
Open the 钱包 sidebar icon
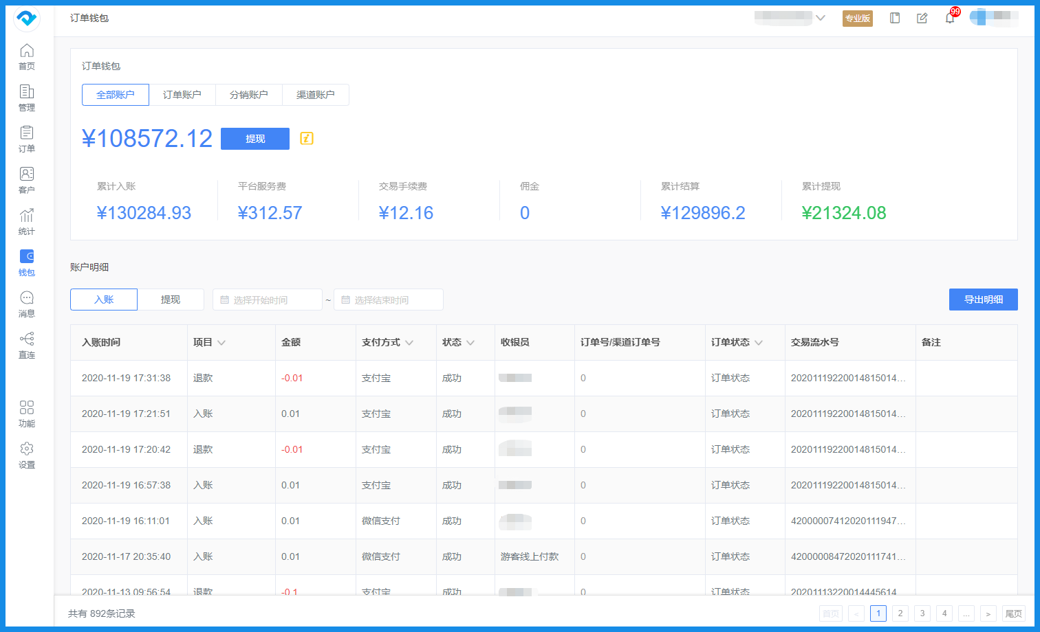[26, 261]
